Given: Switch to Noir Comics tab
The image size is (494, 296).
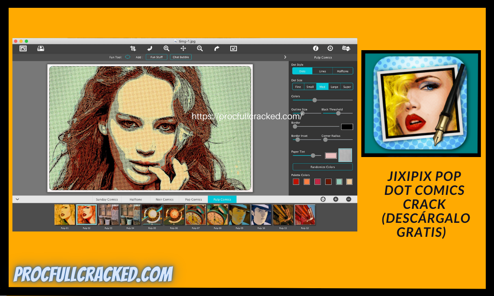Looking at the screenshot, I should click(x=164, y=199).
